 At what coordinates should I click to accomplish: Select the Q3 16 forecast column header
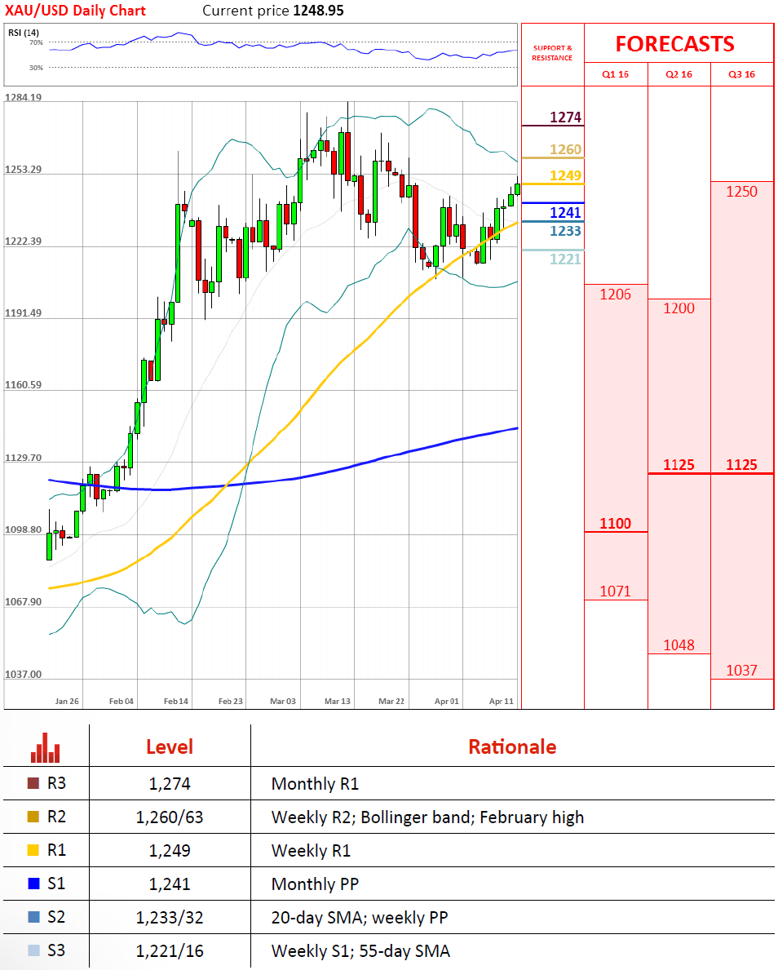pyautogui.click(x=741, y=74)
